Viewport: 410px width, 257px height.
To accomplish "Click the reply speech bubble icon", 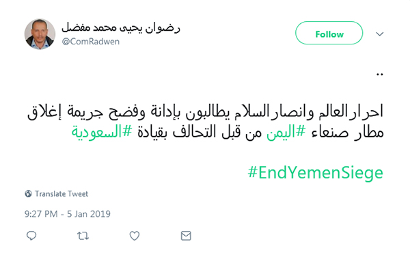I will pos(31,236).
